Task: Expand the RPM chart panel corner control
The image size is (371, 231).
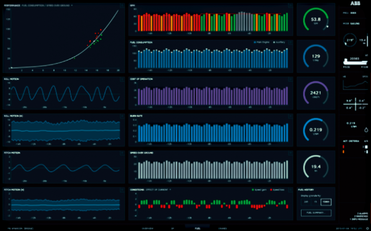Action: [290, 6]
